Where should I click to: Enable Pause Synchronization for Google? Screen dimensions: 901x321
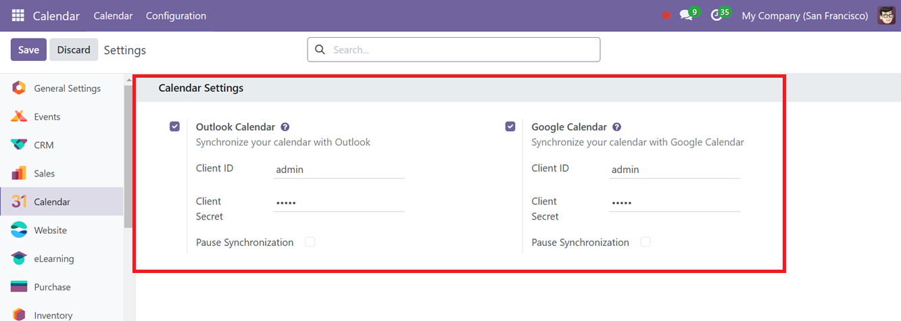(x=646, y=242)
